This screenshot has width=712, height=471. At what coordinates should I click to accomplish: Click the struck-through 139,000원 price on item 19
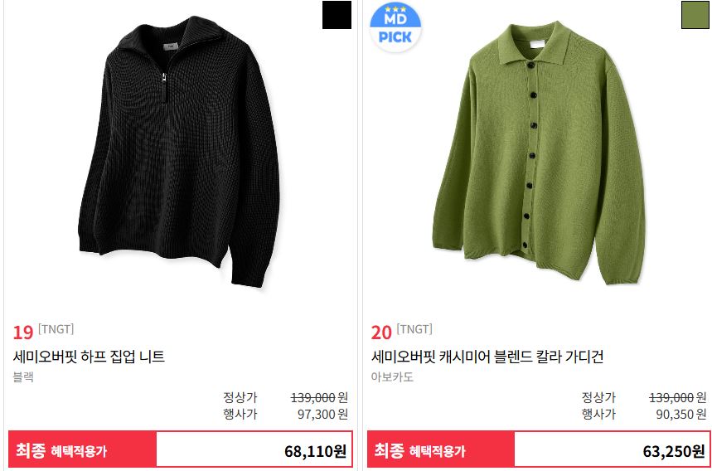[x=319, y=398]
